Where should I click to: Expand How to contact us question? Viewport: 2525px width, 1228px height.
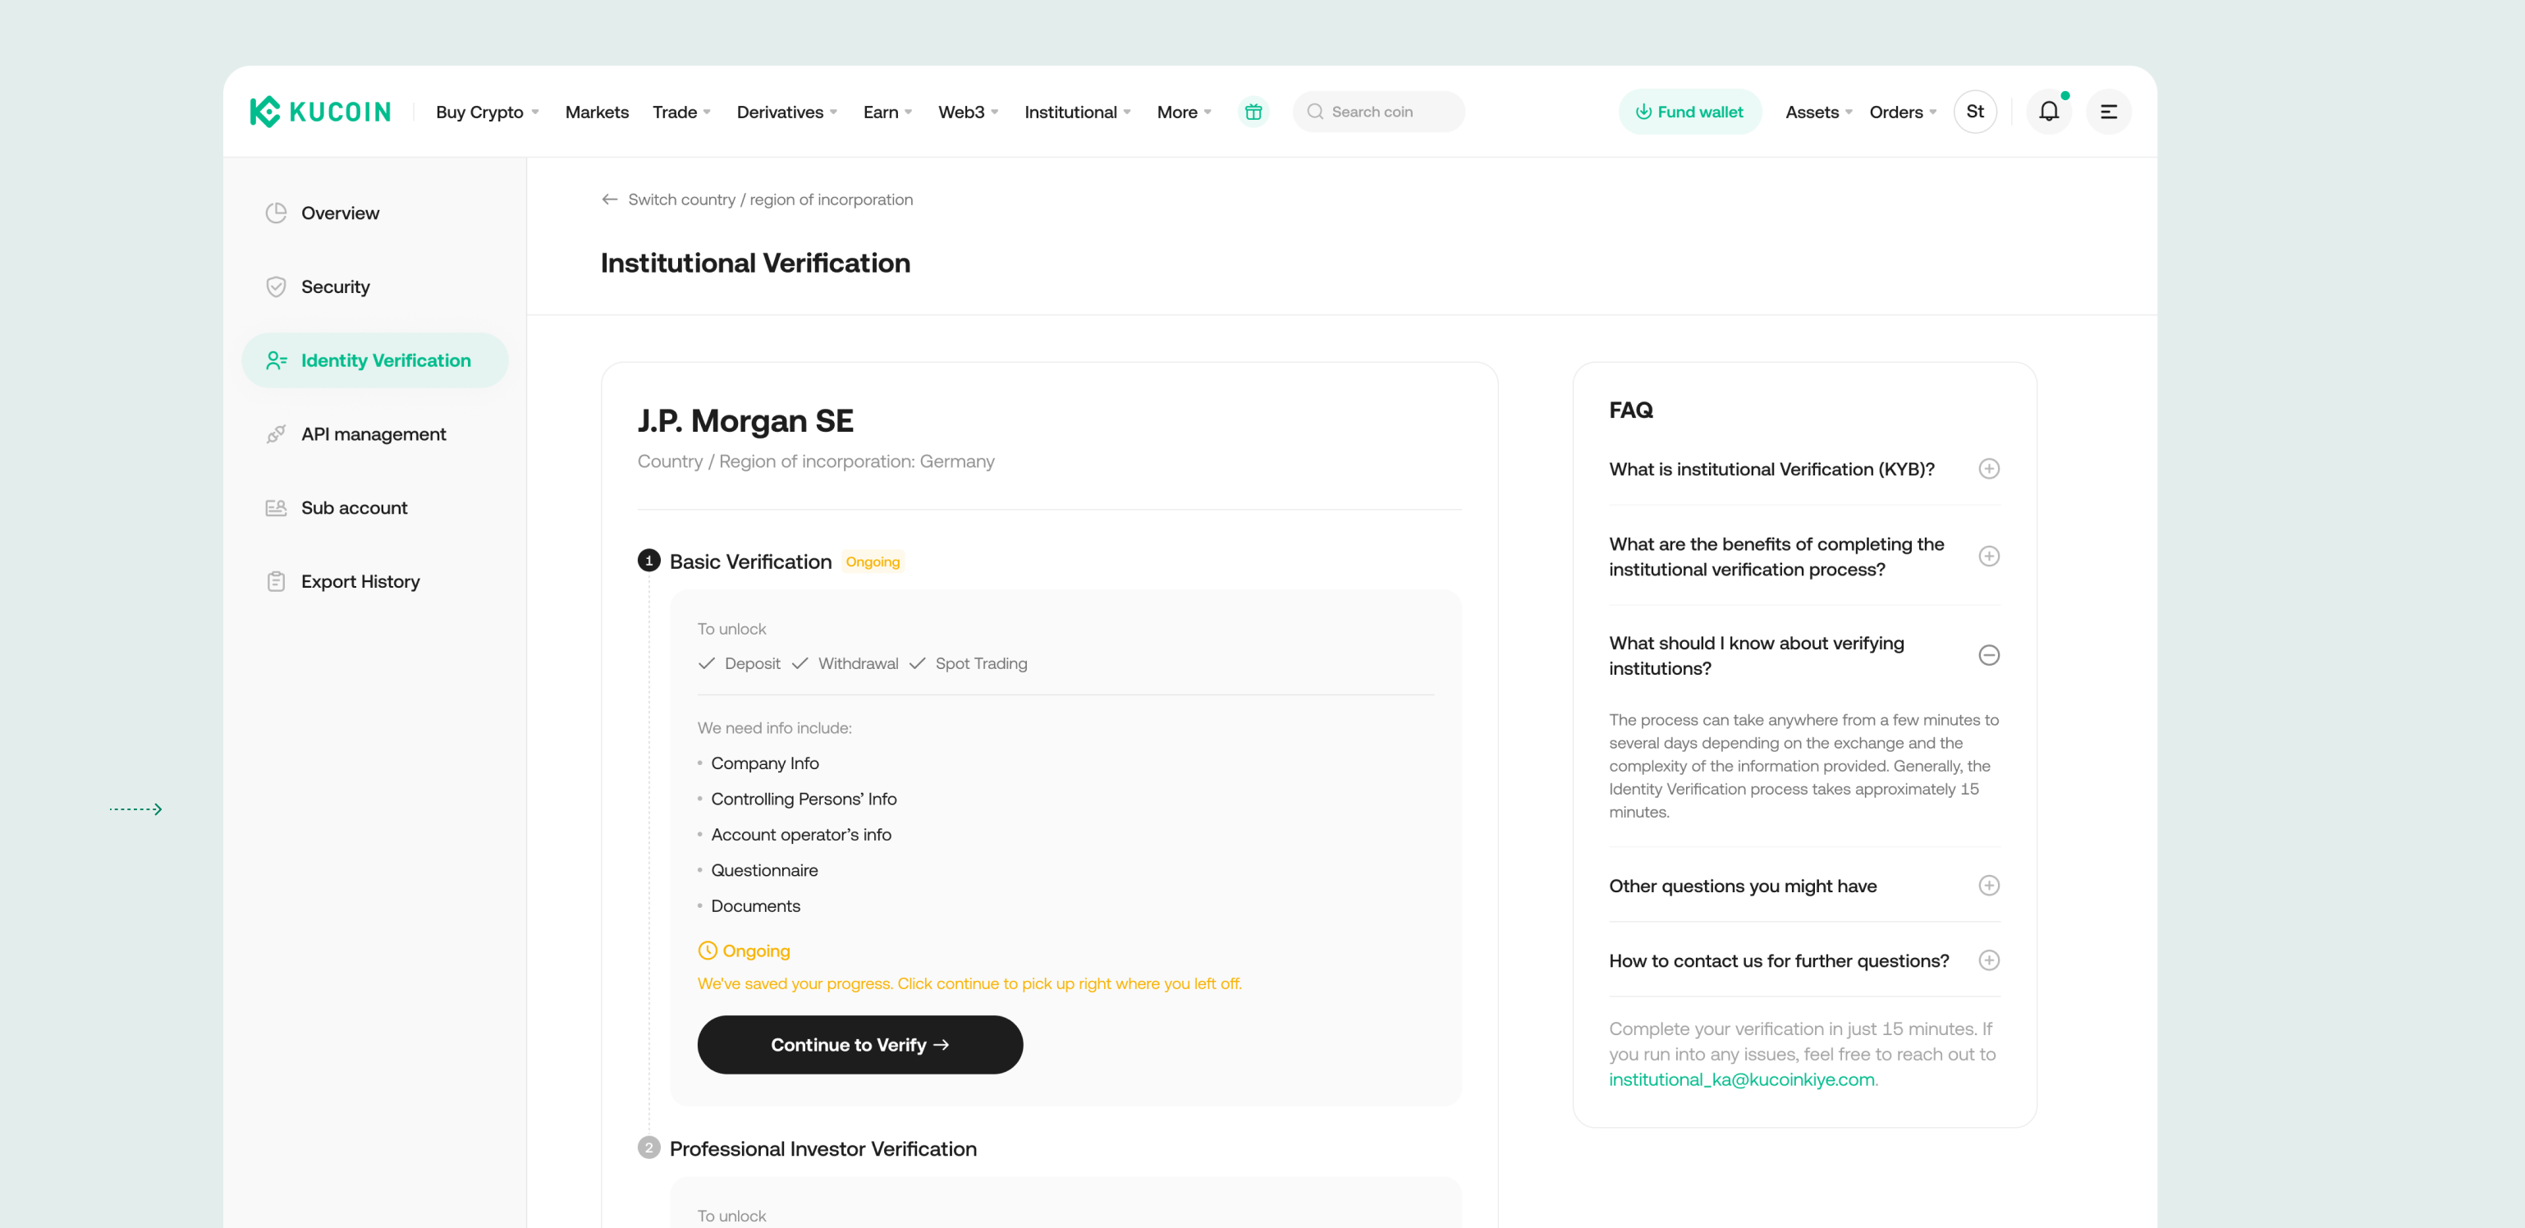pos(1988,960)
